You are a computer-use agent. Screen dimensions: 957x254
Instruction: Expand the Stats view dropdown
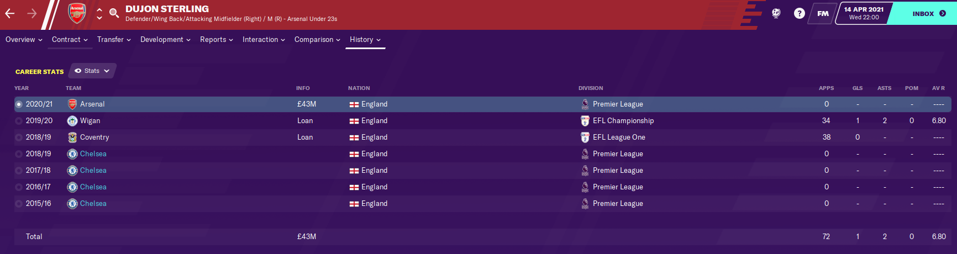coord(92,71)
